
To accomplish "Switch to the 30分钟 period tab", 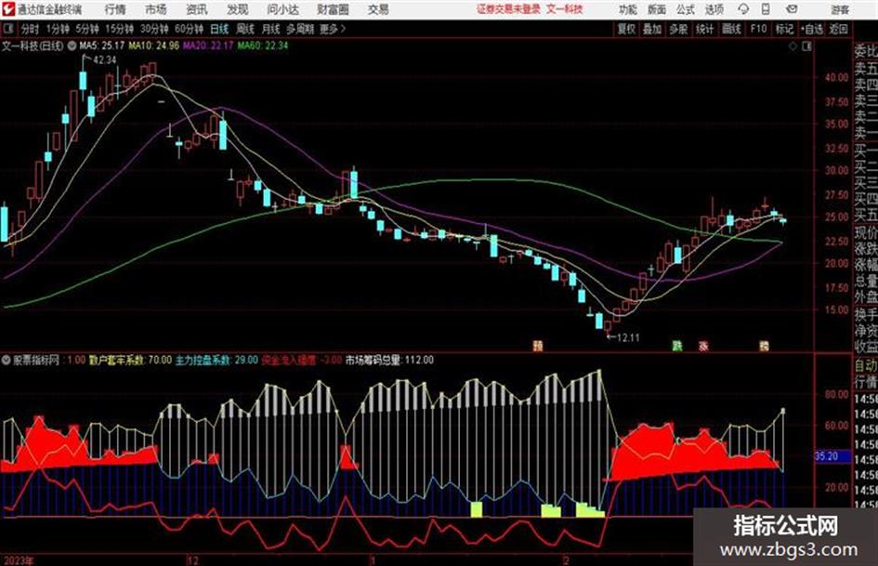I will [x=154, y=29].
